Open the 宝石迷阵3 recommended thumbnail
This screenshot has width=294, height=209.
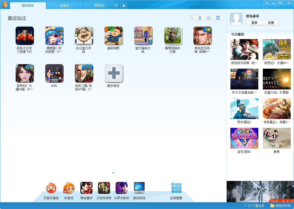coord(244,138)
